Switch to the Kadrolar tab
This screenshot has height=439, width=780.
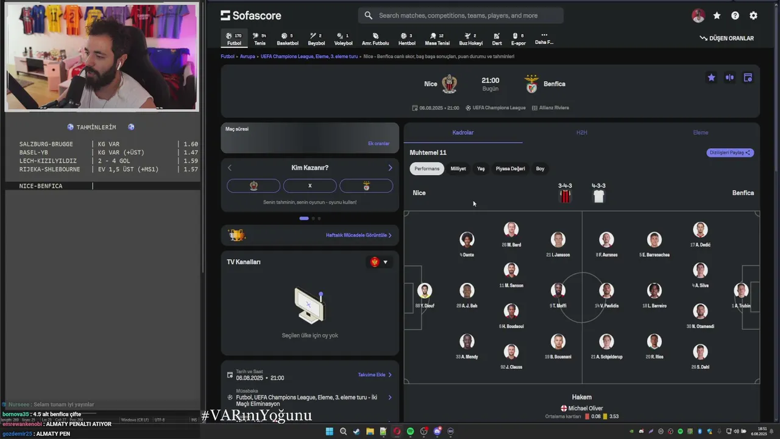click(x=463, y=132)
